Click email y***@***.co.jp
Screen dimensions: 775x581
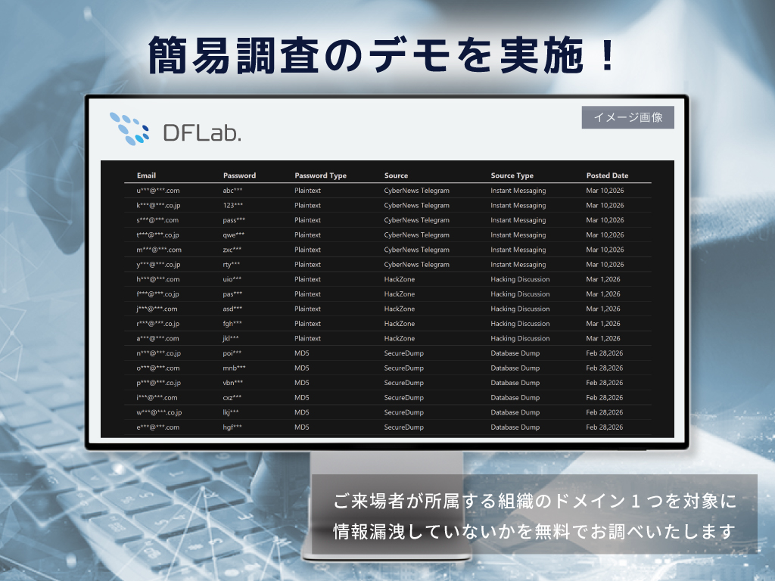click(x=159, y=264)
